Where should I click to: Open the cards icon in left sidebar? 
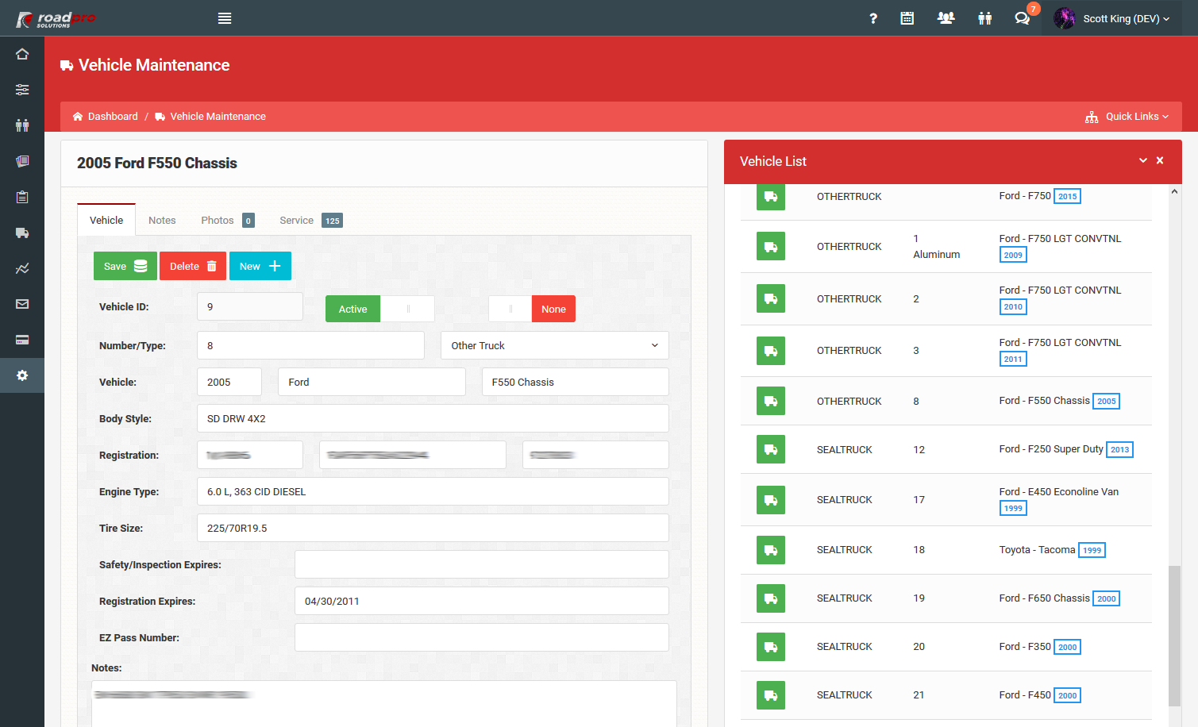(x=22, y=161)
